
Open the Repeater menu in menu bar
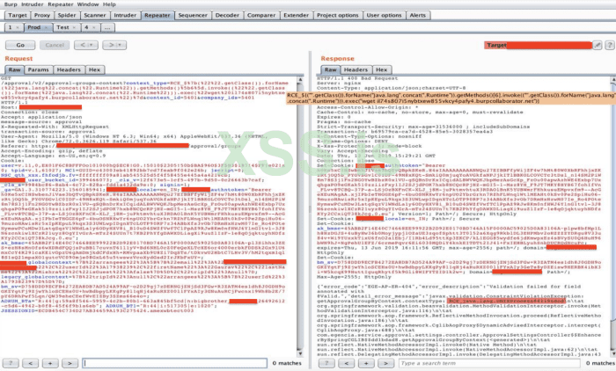coord(61,4)
